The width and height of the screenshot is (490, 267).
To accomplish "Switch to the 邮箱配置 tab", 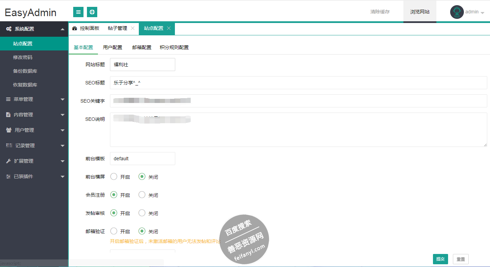I will [142, 47].
